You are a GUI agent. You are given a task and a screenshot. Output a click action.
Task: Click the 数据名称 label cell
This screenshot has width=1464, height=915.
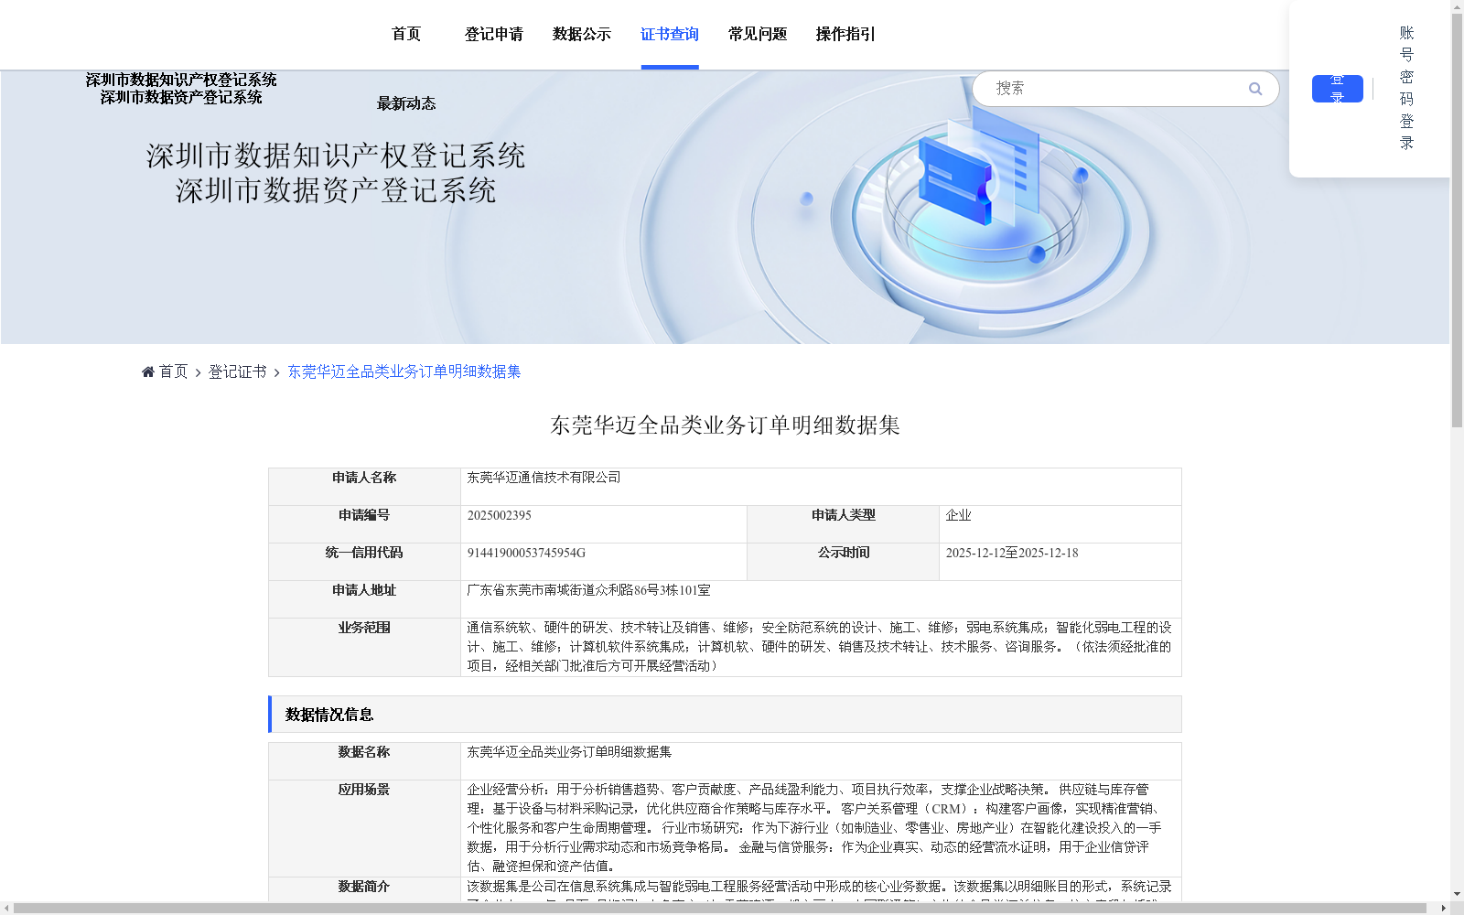click(x=364, y=761)
